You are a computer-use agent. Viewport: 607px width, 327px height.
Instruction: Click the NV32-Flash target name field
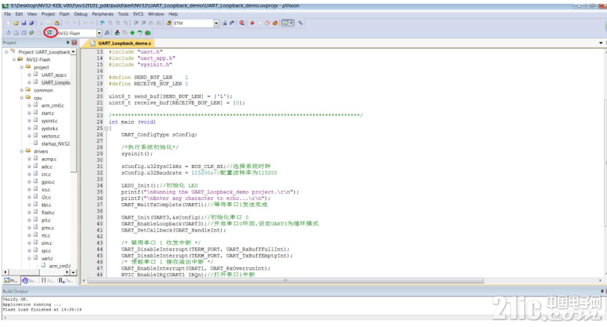(76, 34)
